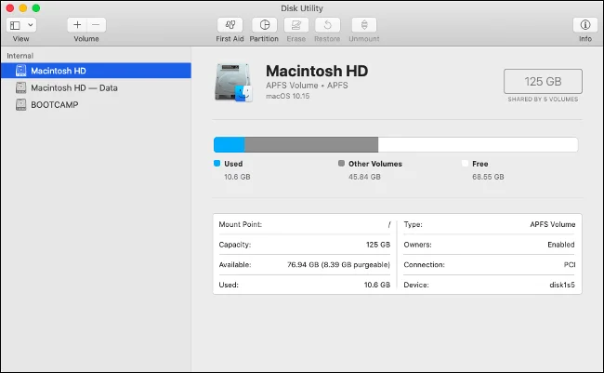Click the blue Used storage bar segment
The height and width of the screenshot is (373, 604).
[x=229, y=144]
